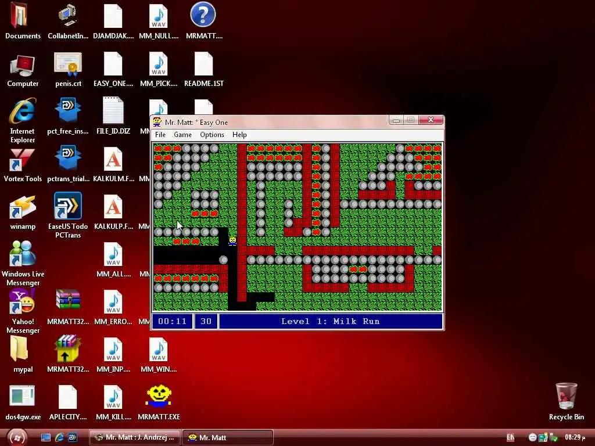Click the Show Desktop quick launch icon

pos(45,438)
